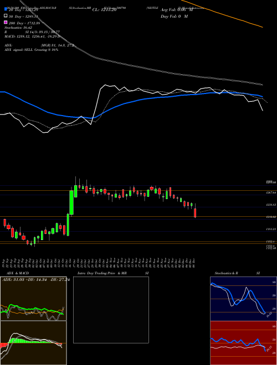Click 'Intra Day Trading Price & MR SI' title
The width and height of the screenshot is (277, 365).
coord(113,273)
